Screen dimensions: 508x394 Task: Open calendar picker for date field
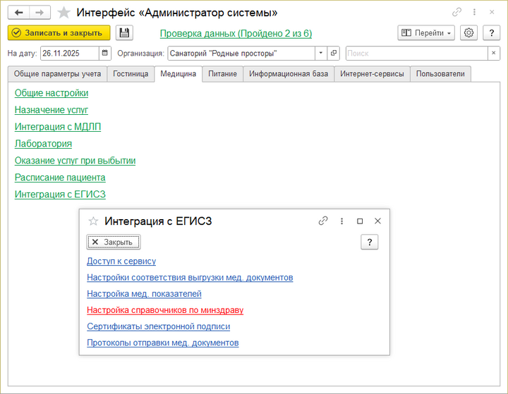[105, 54]
